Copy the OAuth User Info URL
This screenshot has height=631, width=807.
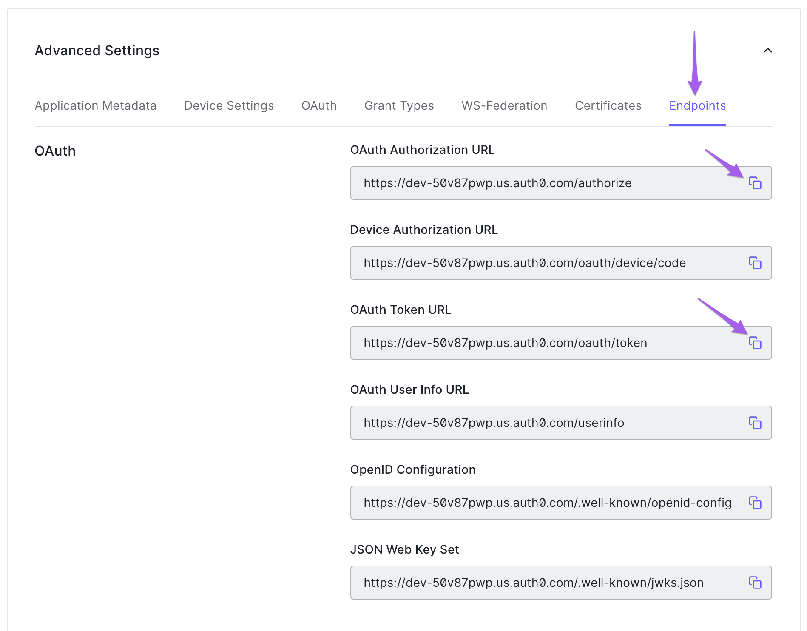point(755,423)
